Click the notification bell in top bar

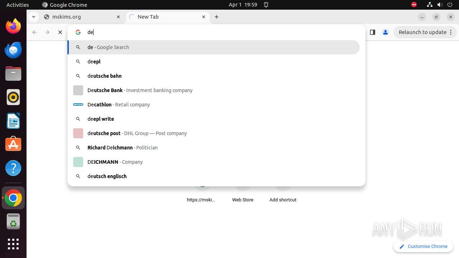(x=266, y=5)
